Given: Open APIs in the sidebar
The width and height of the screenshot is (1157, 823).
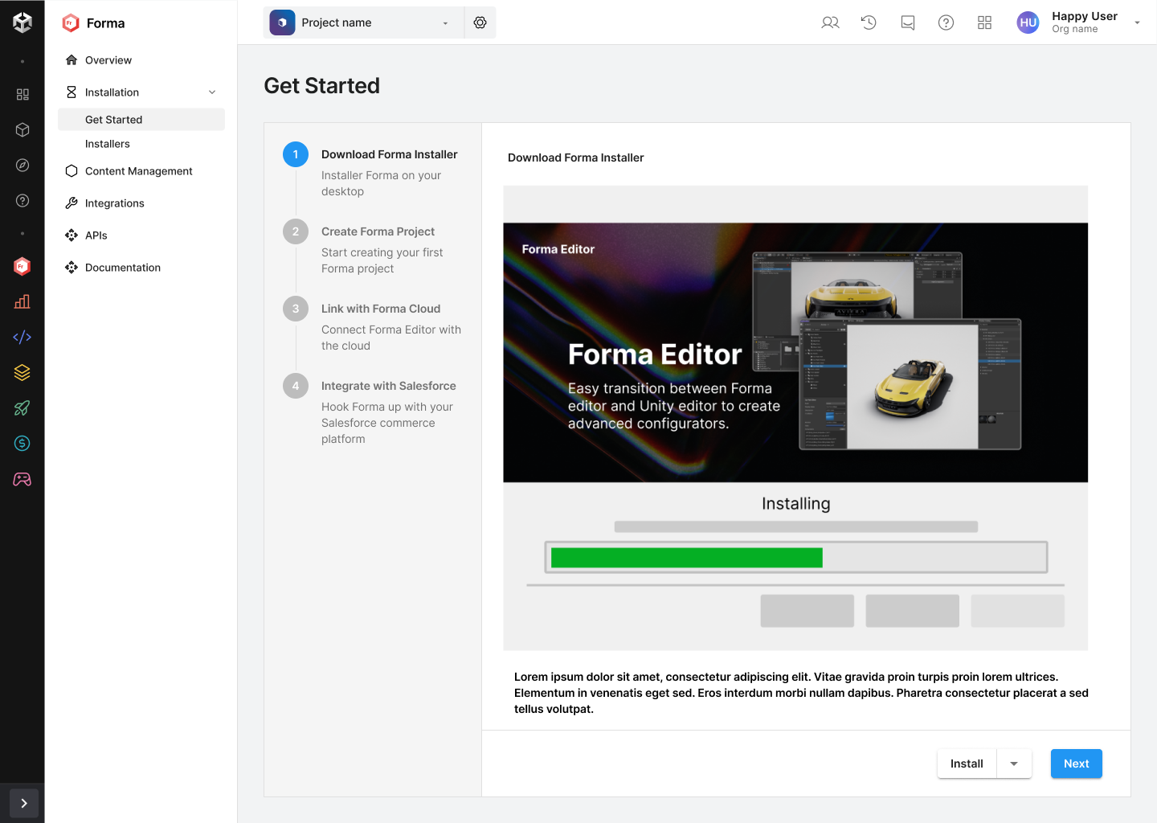Looking at the screenshot, I should click(x=141, y=235).
